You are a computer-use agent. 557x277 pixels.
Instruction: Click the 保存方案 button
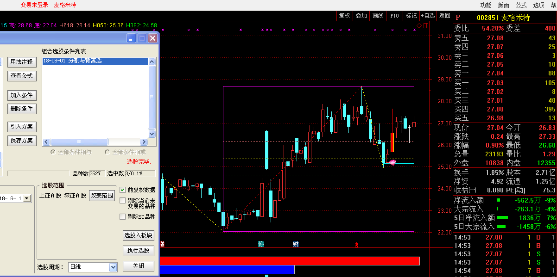coord(22,141)
